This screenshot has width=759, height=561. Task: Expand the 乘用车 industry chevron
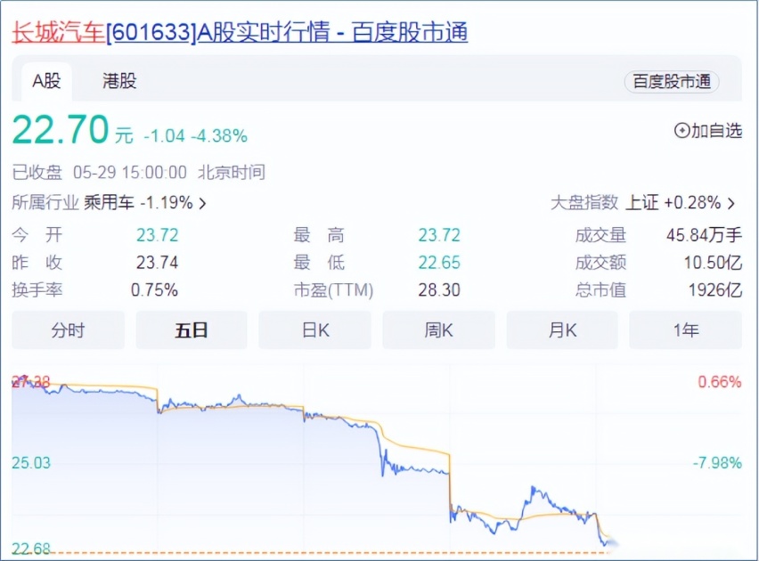pos(202,203)
